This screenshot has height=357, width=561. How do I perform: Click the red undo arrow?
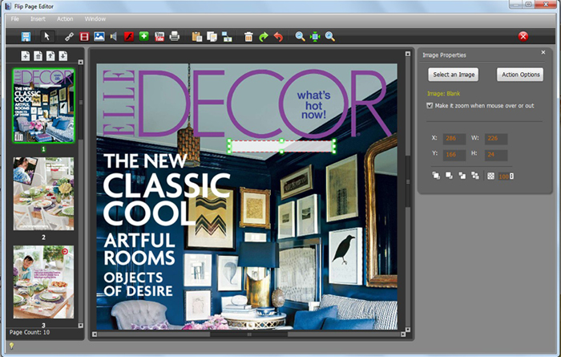pos(278,37)
